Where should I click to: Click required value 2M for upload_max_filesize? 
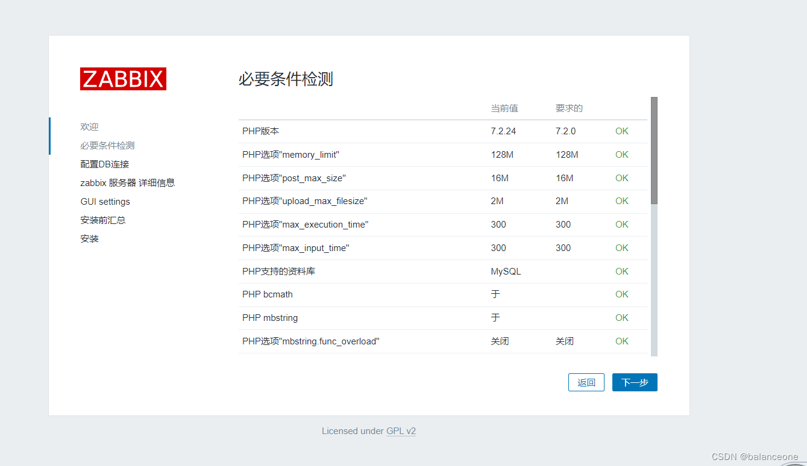click(562, 201)
